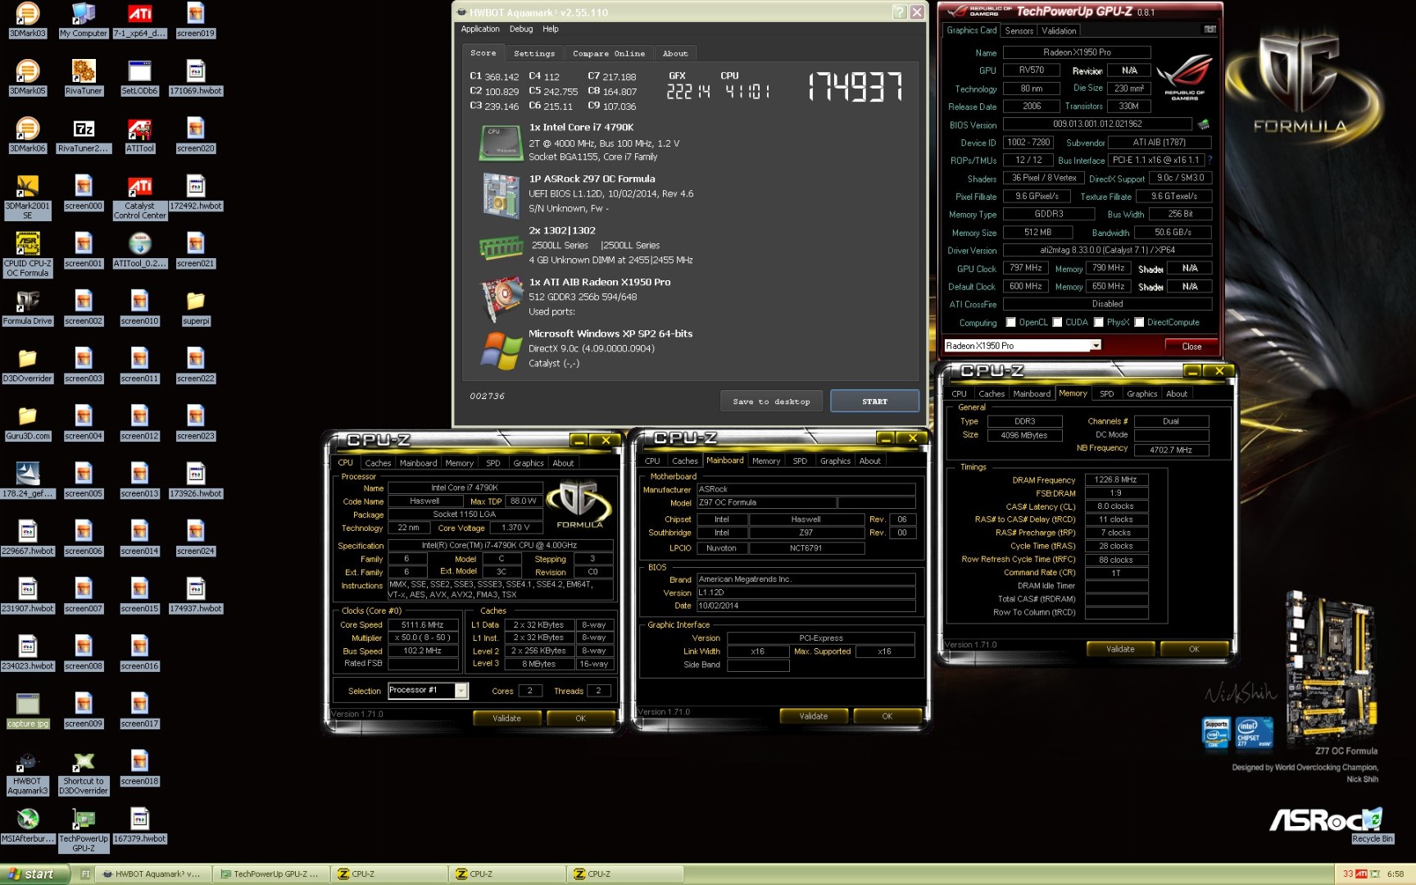Click the ATI system tray icon
Image resolution: width=1416 pixels, height=885 pixels.
pyautogui.click(x=1361, y=874)
